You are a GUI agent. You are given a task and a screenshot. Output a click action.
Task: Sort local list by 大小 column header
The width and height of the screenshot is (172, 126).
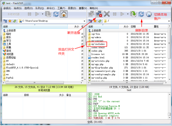tap(74, 27)
